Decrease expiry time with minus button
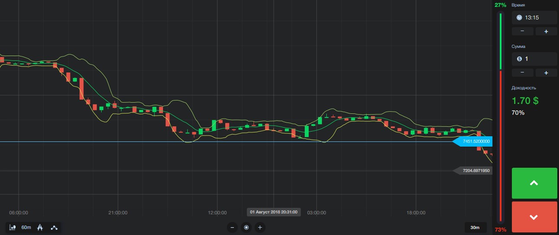The width and height of the screenshot is (559, 235). point(522,31)
